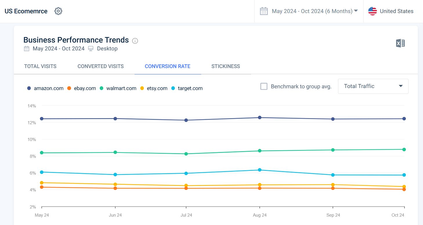Toggle amazon.com series in legend
423x225 pixels.
[x=48, y=88]
